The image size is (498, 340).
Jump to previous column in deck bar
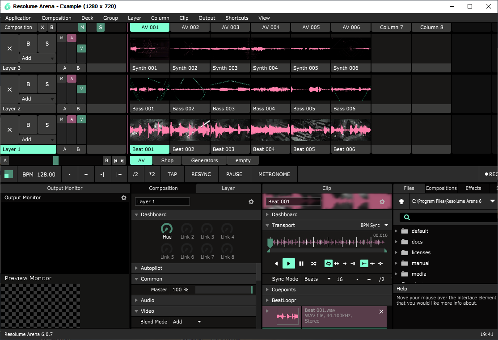pos(116,161)
